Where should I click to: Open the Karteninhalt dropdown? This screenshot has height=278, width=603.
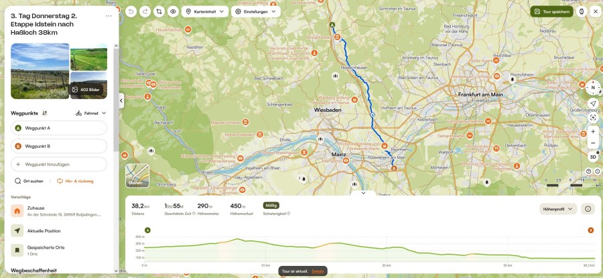pos(205,11)
